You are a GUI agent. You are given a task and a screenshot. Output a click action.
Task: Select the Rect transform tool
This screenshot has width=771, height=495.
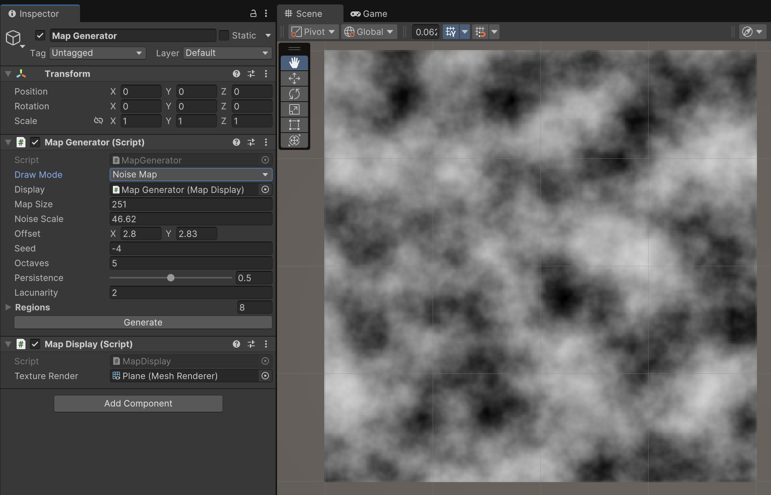[x=294, y=125]
